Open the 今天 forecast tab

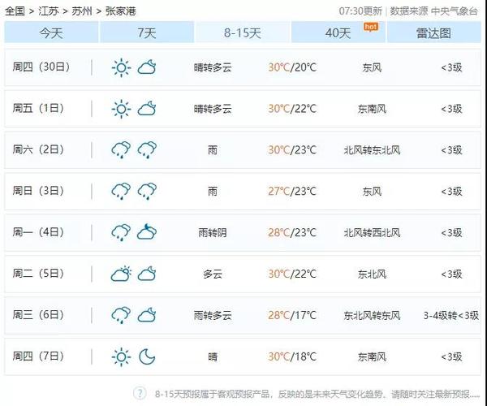click(x=51, y=32)
